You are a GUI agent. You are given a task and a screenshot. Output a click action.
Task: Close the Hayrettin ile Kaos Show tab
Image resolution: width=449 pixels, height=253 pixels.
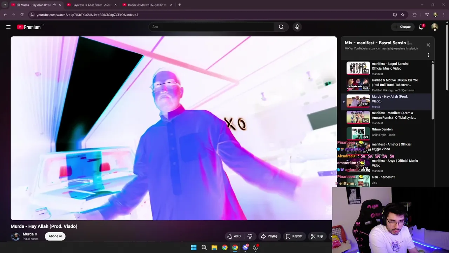click(x=115, y=5)
